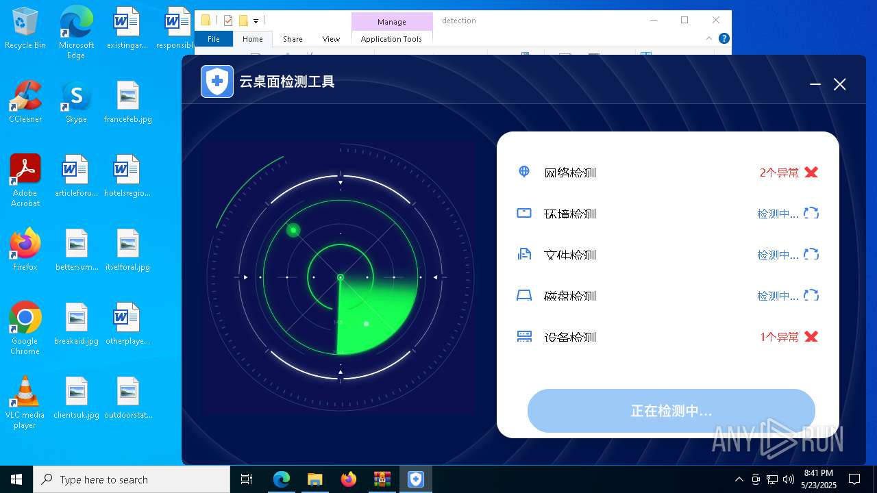Open File Explorer from the taskbar
877x493 pixels.
pos(314,479)
